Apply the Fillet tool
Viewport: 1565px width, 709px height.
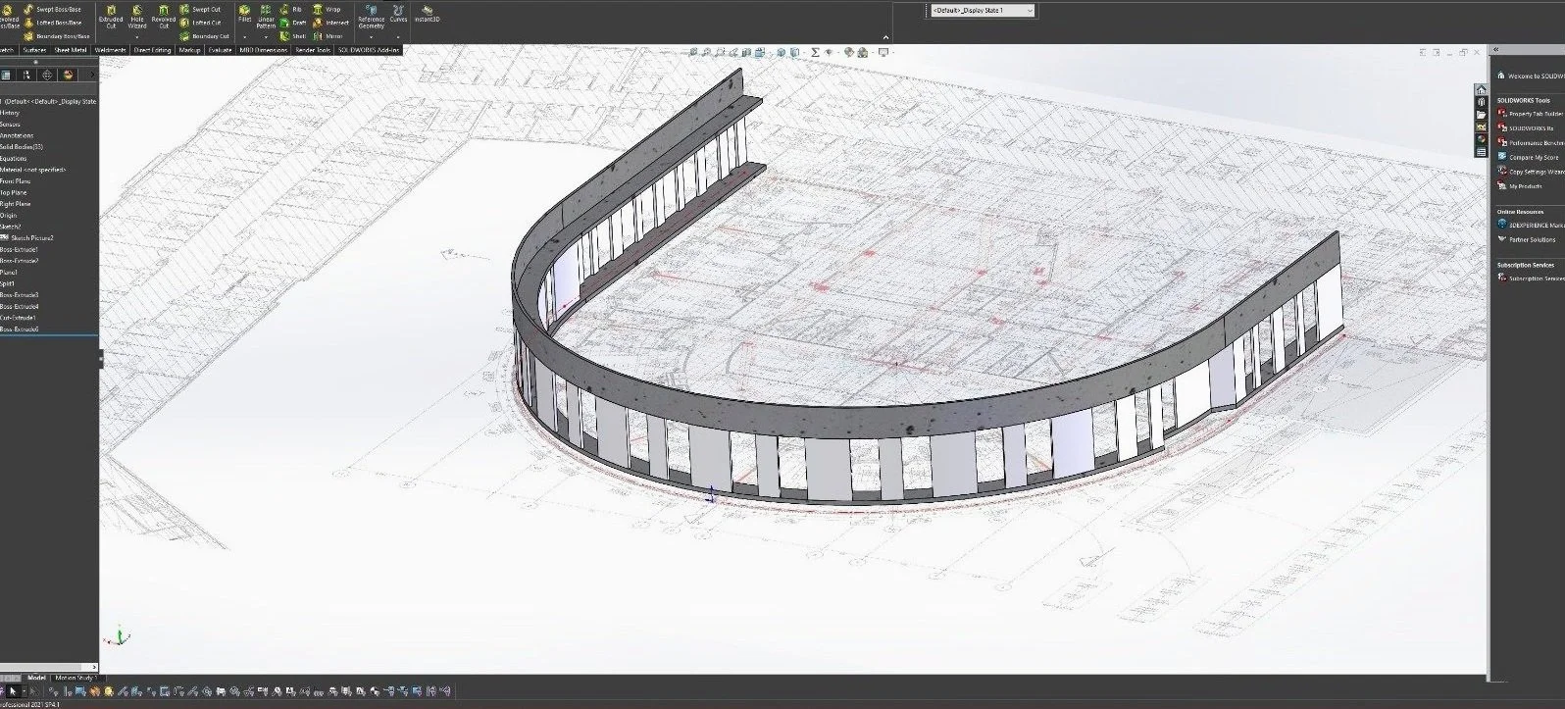click(x=244, y=14)
